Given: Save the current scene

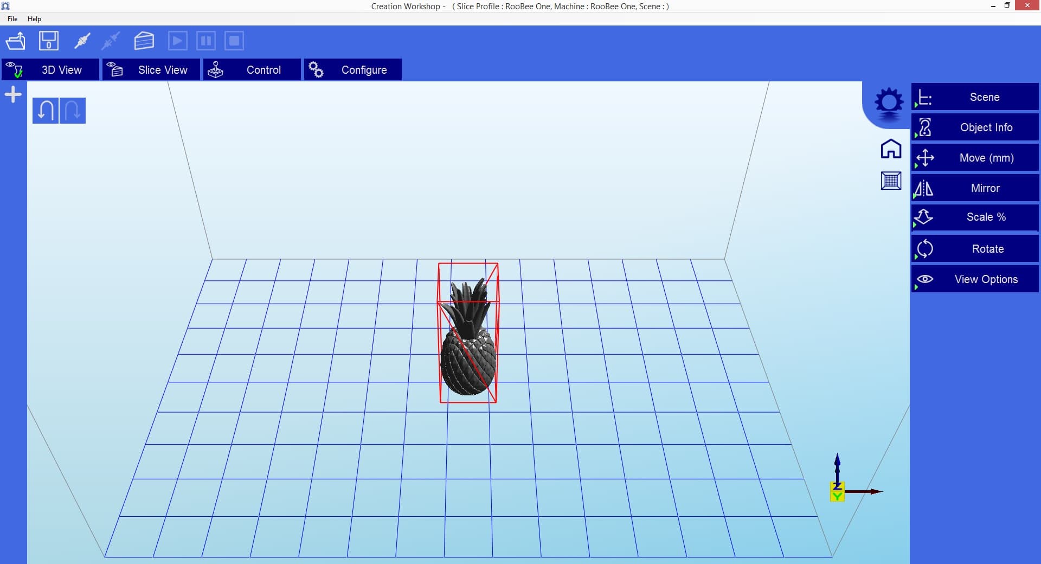Looking at the screenshot, I should (48, 41).
